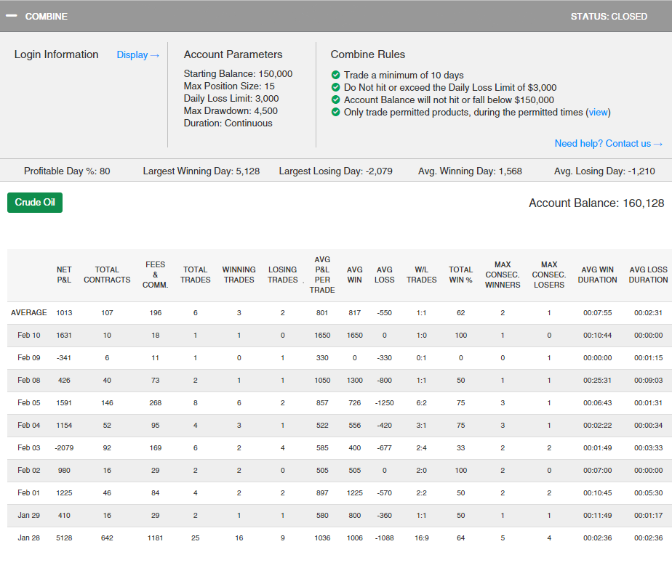Image resolution: width=672 pixels, height=568 pixels.
Task: Select the Jan 28 row date
Action: coord(29,538)
